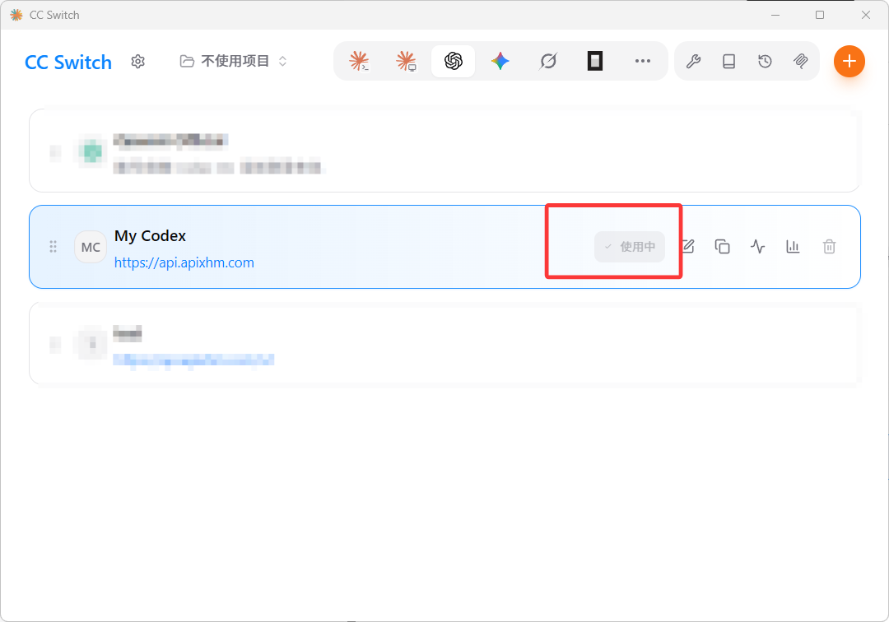Test My Codex with the pulse icon

pyautogui.click(x=757, y=247)
